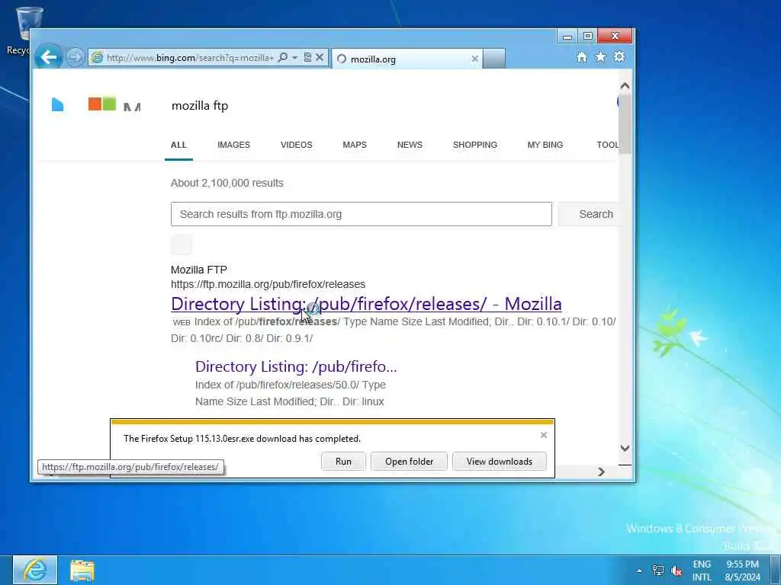This screenshot has height=585, width=781.
Task: Click Open folder in download bar
Action: pos(409,461)
